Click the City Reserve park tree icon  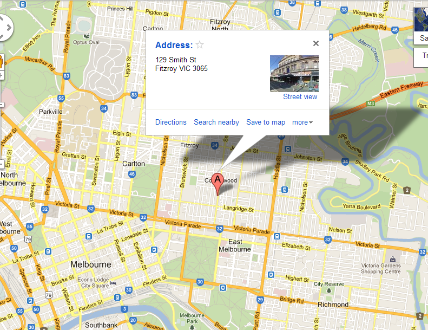pos(329,290)
